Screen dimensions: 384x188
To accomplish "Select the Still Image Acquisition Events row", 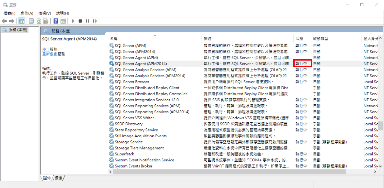I will click(x=243, y=136).
